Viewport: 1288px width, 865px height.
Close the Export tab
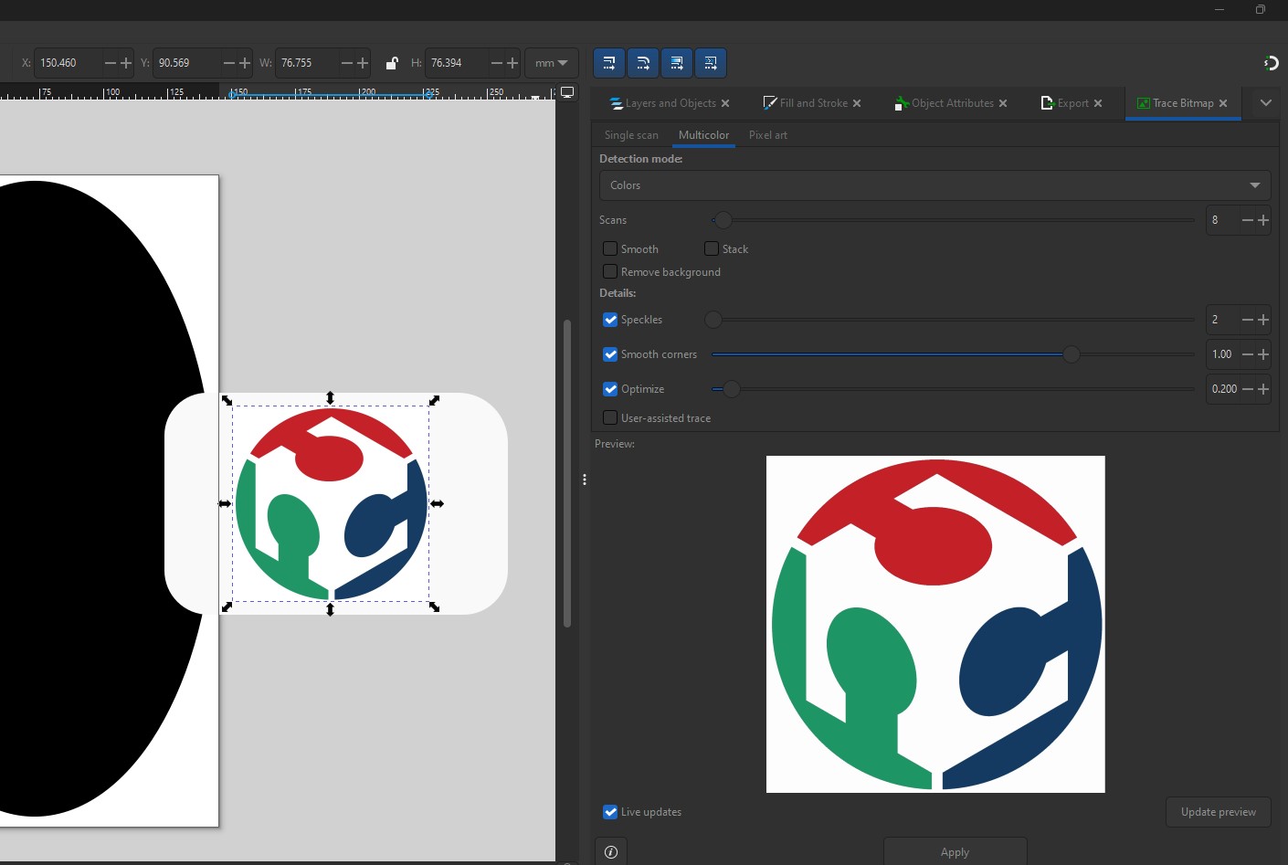click(1098, 103)
